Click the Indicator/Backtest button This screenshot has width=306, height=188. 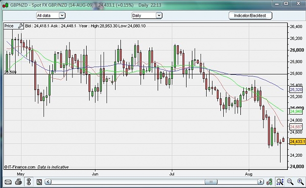click(250, 16)
